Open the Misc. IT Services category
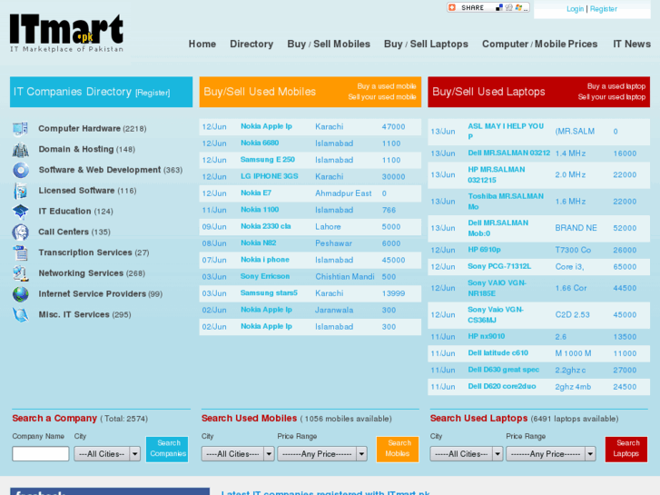Image resolution: width=660 pixels, height=495 pixels. pyautogui.click(x=84, y=314)
